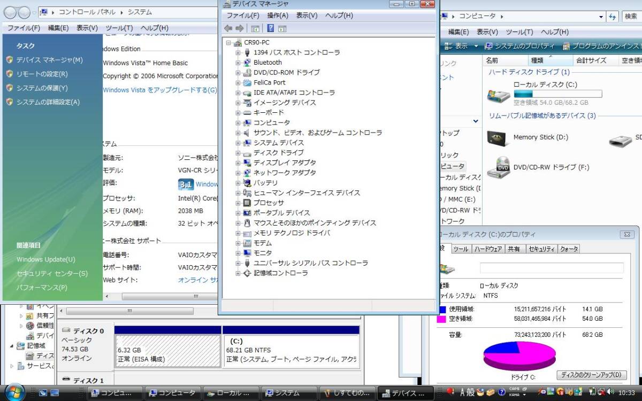This screenshot has height=401, width=642.
Task: Click Windows Update(U) link
Action: pos(46,259)
